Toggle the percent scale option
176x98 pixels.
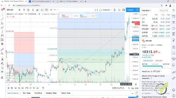(129, 88)
